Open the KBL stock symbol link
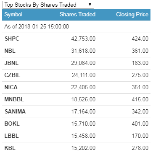The image size is (153, 152). pyautogui.click(x=10, y=148)
